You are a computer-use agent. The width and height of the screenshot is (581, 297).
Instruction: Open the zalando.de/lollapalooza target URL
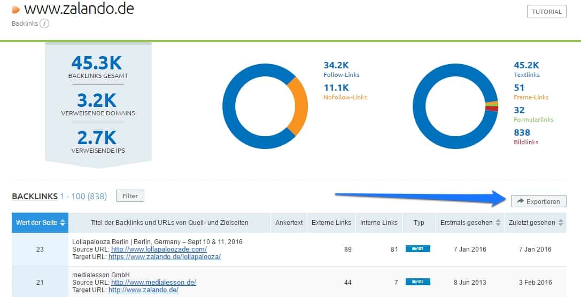coord(165,256)
